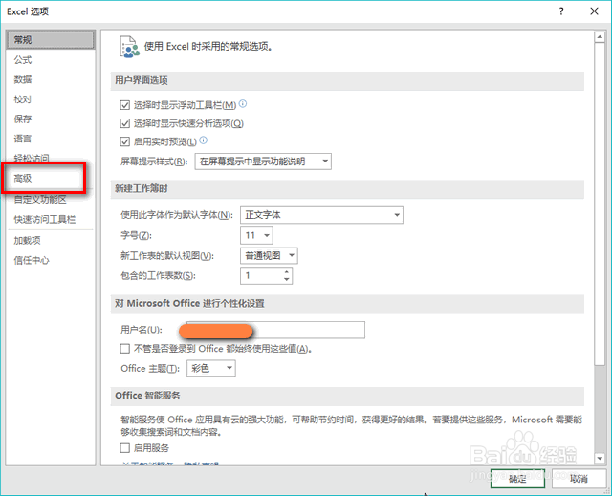Screen dimensions: 612x496
Task: Click the 用户名 text field
Action: (x=275, y=330)
